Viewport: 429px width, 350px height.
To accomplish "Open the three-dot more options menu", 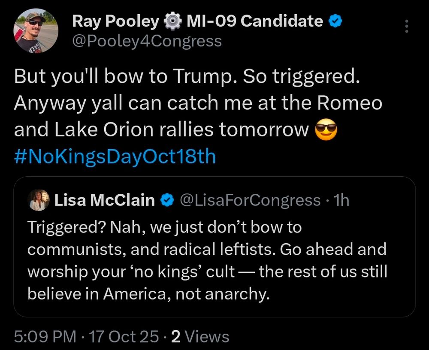I will pos(407,27).
